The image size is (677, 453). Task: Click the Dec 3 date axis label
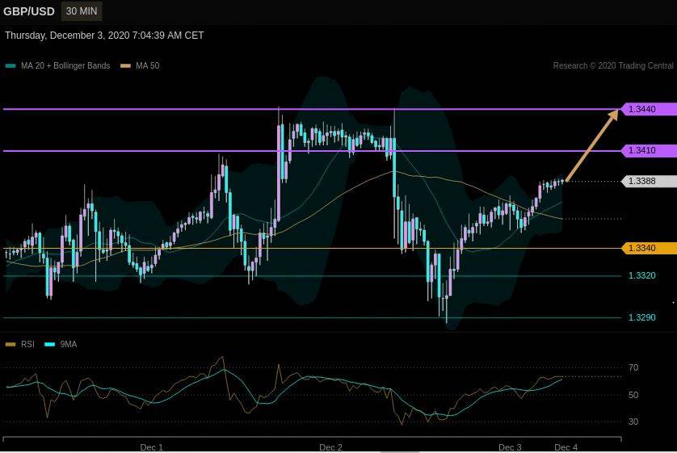pyautogui.click(x=510, y=447)
